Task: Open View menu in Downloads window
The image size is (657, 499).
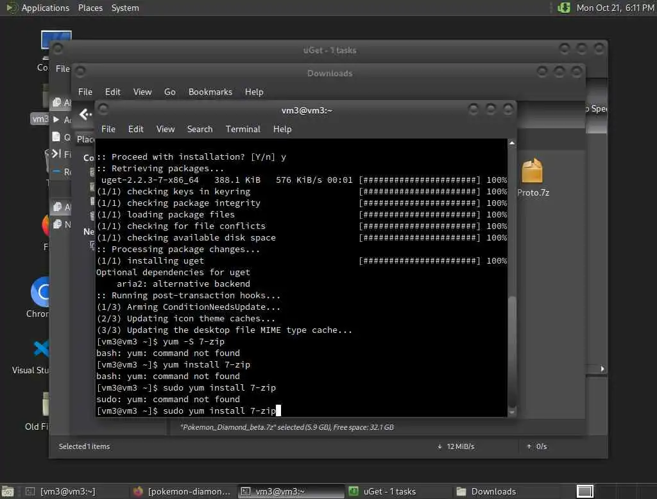Action: point(142,92)
